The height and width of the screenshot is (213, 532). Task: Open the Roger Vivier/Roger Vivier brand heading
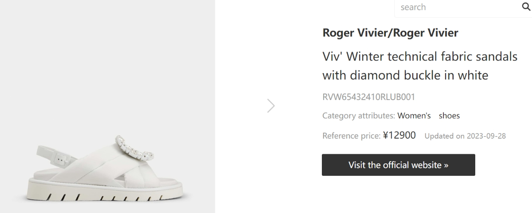pyautogui.click(x=390, y=33)
